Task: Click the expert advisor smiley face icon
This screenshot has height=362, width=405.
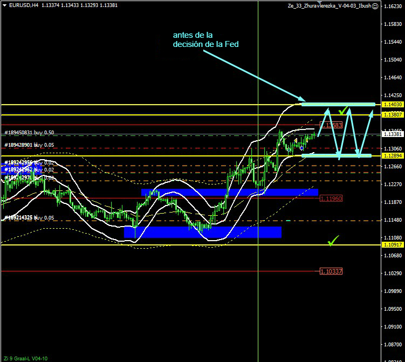Action: tap(375, 5)
